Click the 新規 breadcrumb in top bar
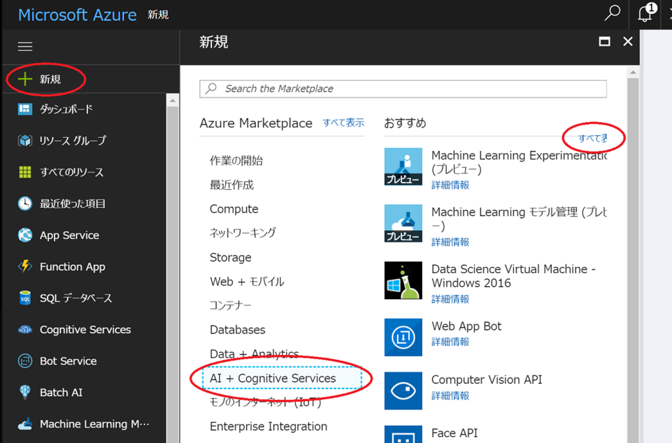The height and width of the screenshot is (443, 672). point(158,15)
